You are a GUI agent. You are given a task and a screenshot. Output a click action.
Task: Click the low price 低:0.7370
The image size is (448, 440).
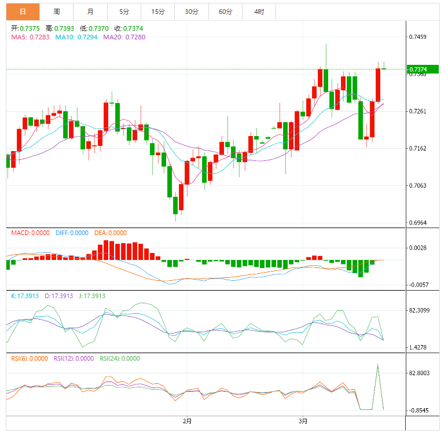click(94, 28)
